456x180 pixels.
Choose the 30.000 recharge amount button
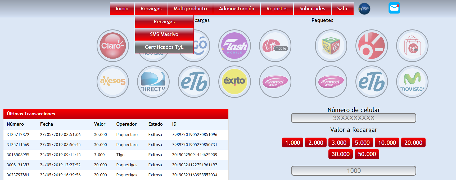coord(341,154)
